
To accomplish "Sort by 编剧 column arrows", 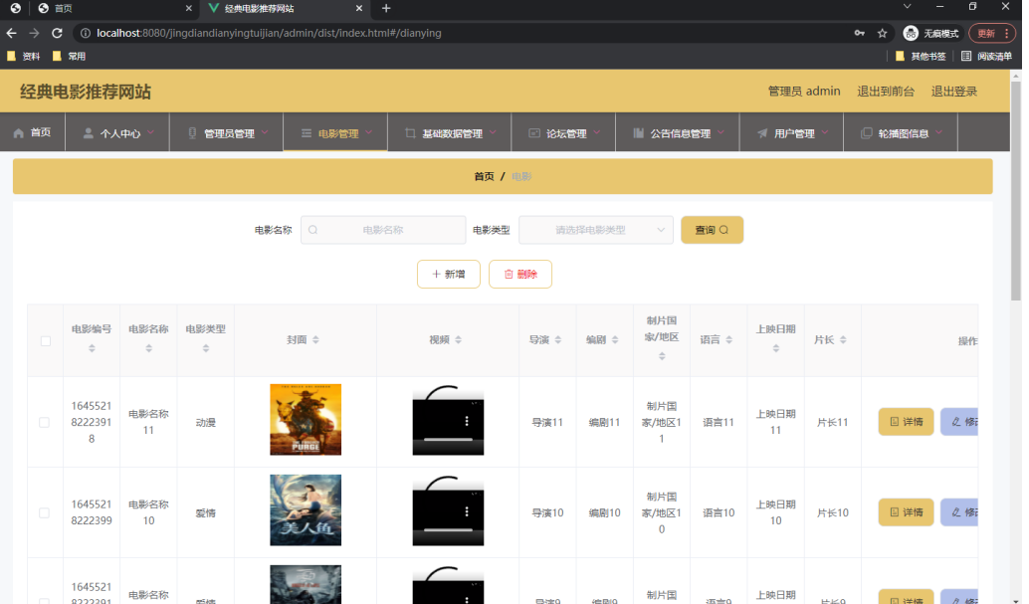I will [615, 339].
